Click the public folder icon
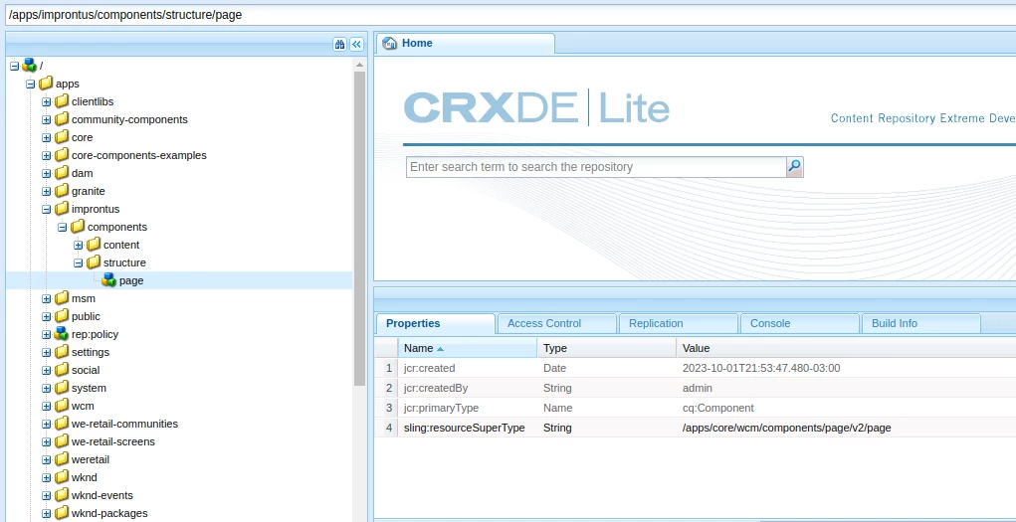The width and height of the screenshot is (1016, 522). pos(62,316)
